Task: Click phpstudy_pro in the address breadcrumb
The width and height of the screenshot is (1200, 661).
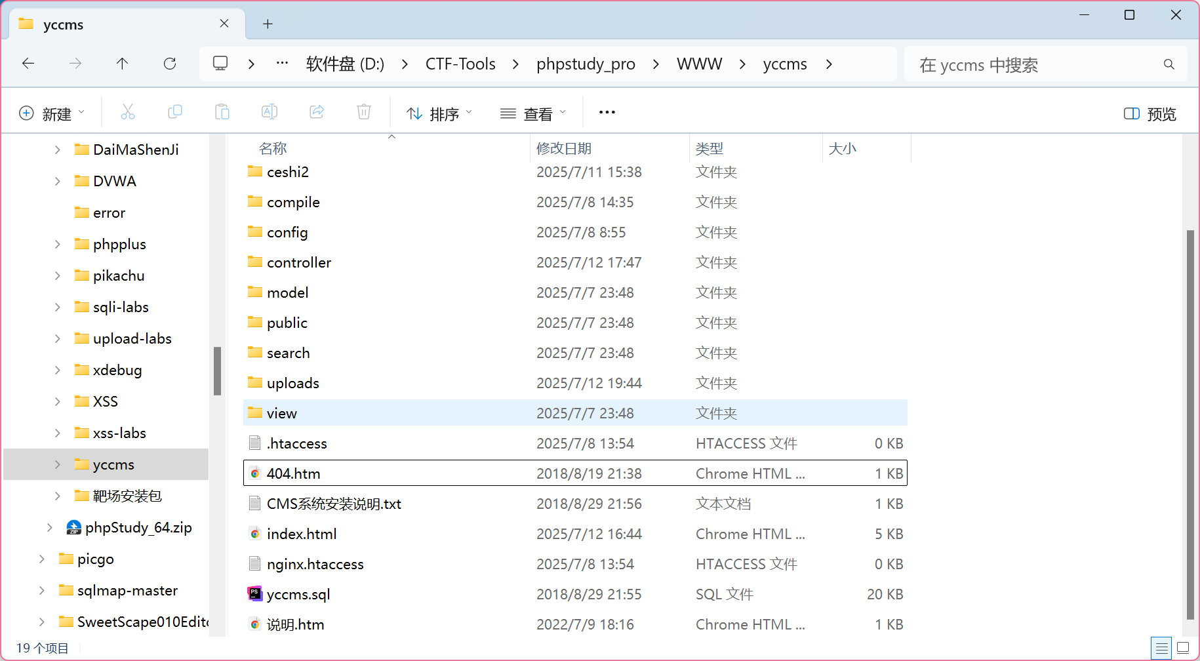Action: [x=586, y=64]
